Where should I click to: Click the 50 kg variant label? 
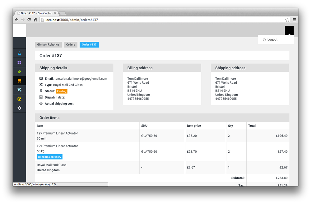point(40,151)
